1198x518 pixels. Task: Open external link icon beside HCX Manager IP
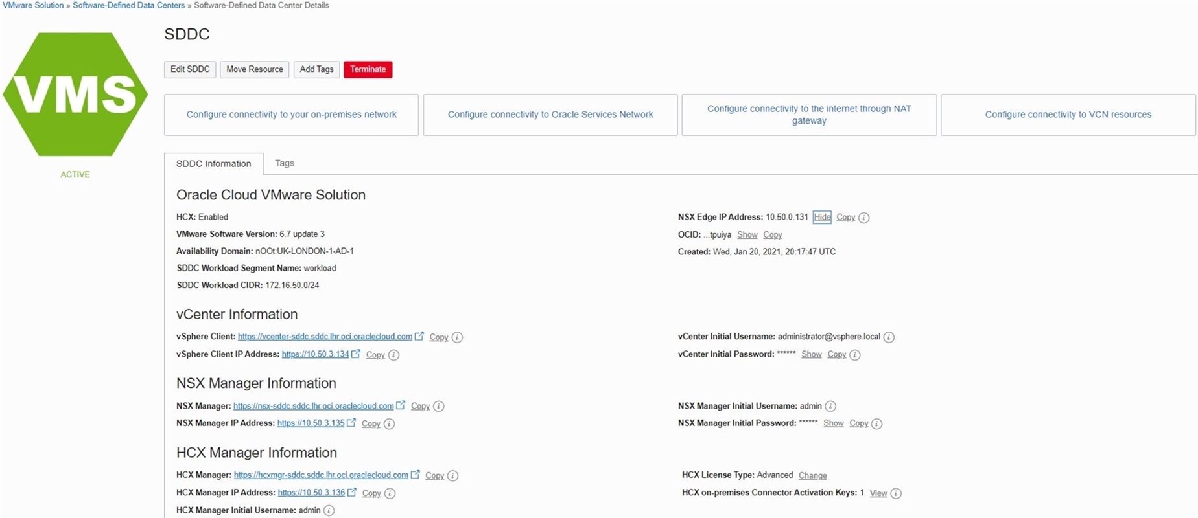[352, 492]
